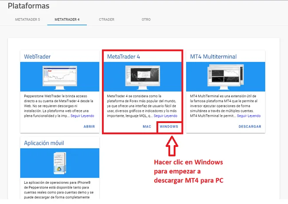Go to the Otro tab
The width and height of the screenshot is (288, 204).
(146, 19)
